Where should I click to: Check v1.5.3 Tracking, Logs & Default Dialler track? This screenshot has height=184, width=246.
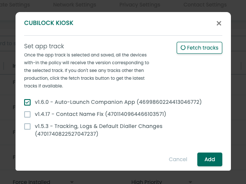pos(27,126)
